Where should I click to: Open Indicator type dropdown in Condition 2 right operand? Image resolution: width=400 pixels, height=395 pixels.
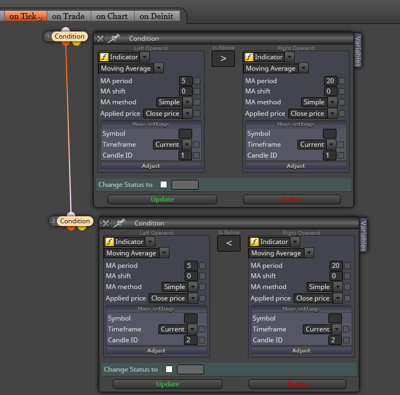point(295,242)
